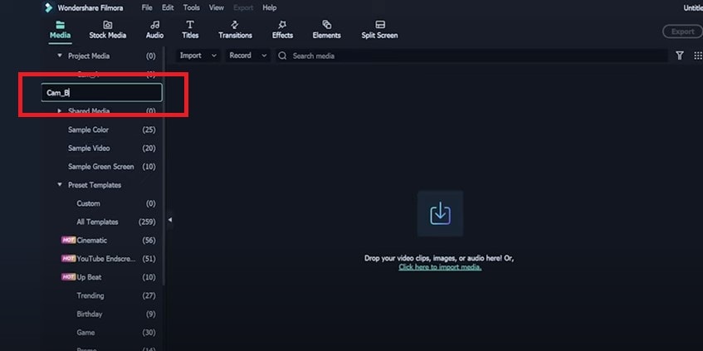Click the (25) count beside Sample Color

(149, 129)
